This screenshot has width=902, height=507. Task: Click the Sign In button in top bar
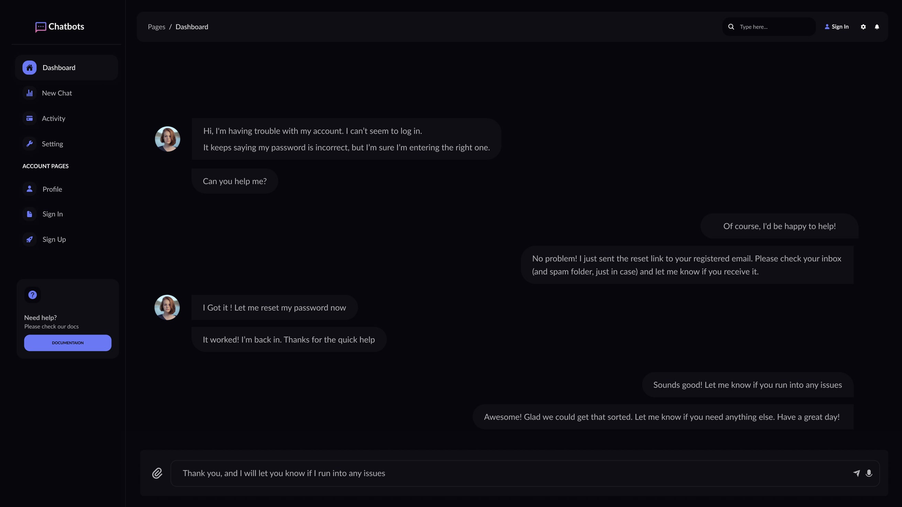click(837, 26)
